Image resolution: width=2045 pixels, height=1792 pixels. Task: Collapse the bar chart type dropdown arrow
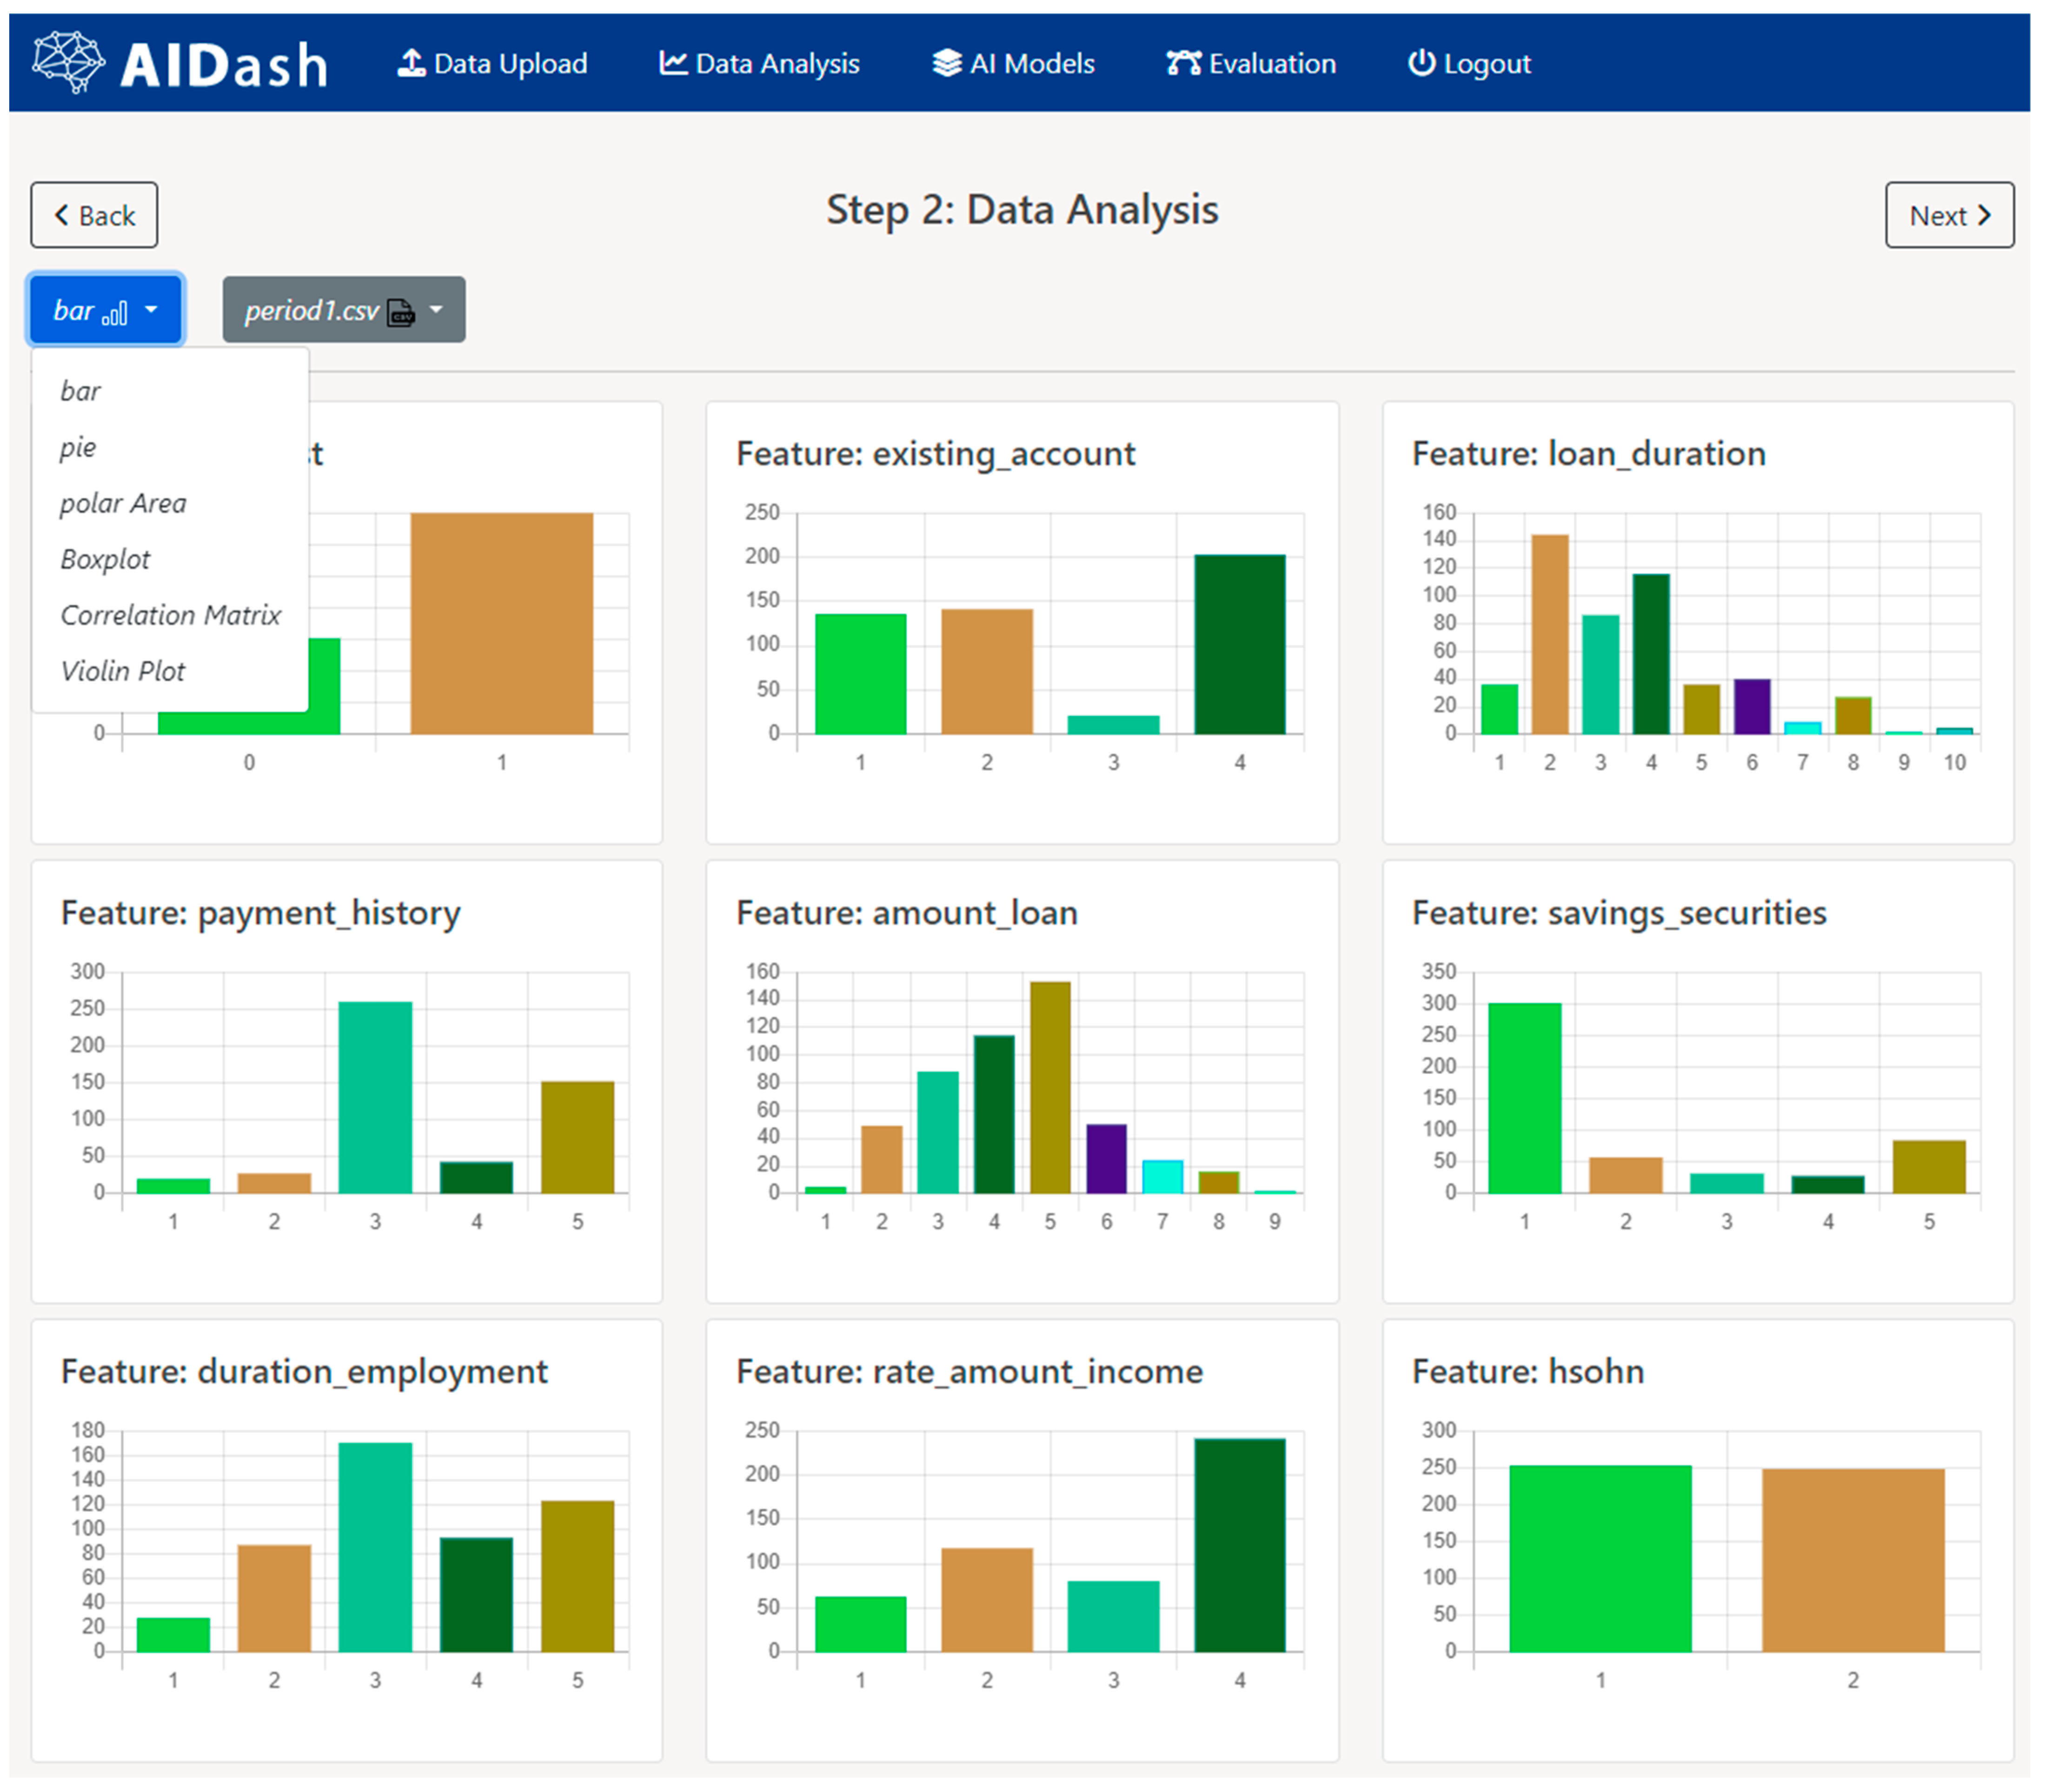151,310
